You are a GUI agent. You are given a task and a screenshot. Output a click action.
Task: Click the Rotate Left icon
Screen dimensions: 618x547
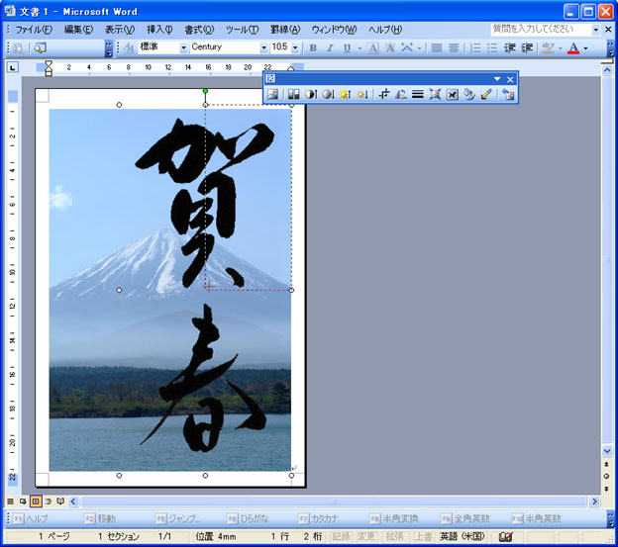click(401, 95)
